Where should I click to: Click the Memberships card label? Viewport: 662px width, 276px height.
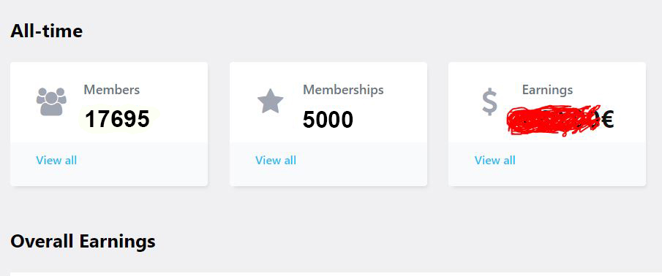pos(343,90)
